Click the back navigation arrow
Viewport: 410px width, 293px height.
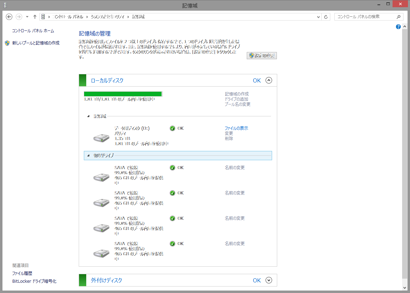click(9, 17)
